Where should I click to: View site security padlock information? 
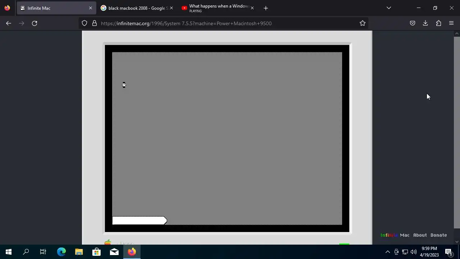pyautogui.click(x=95, y=23)
